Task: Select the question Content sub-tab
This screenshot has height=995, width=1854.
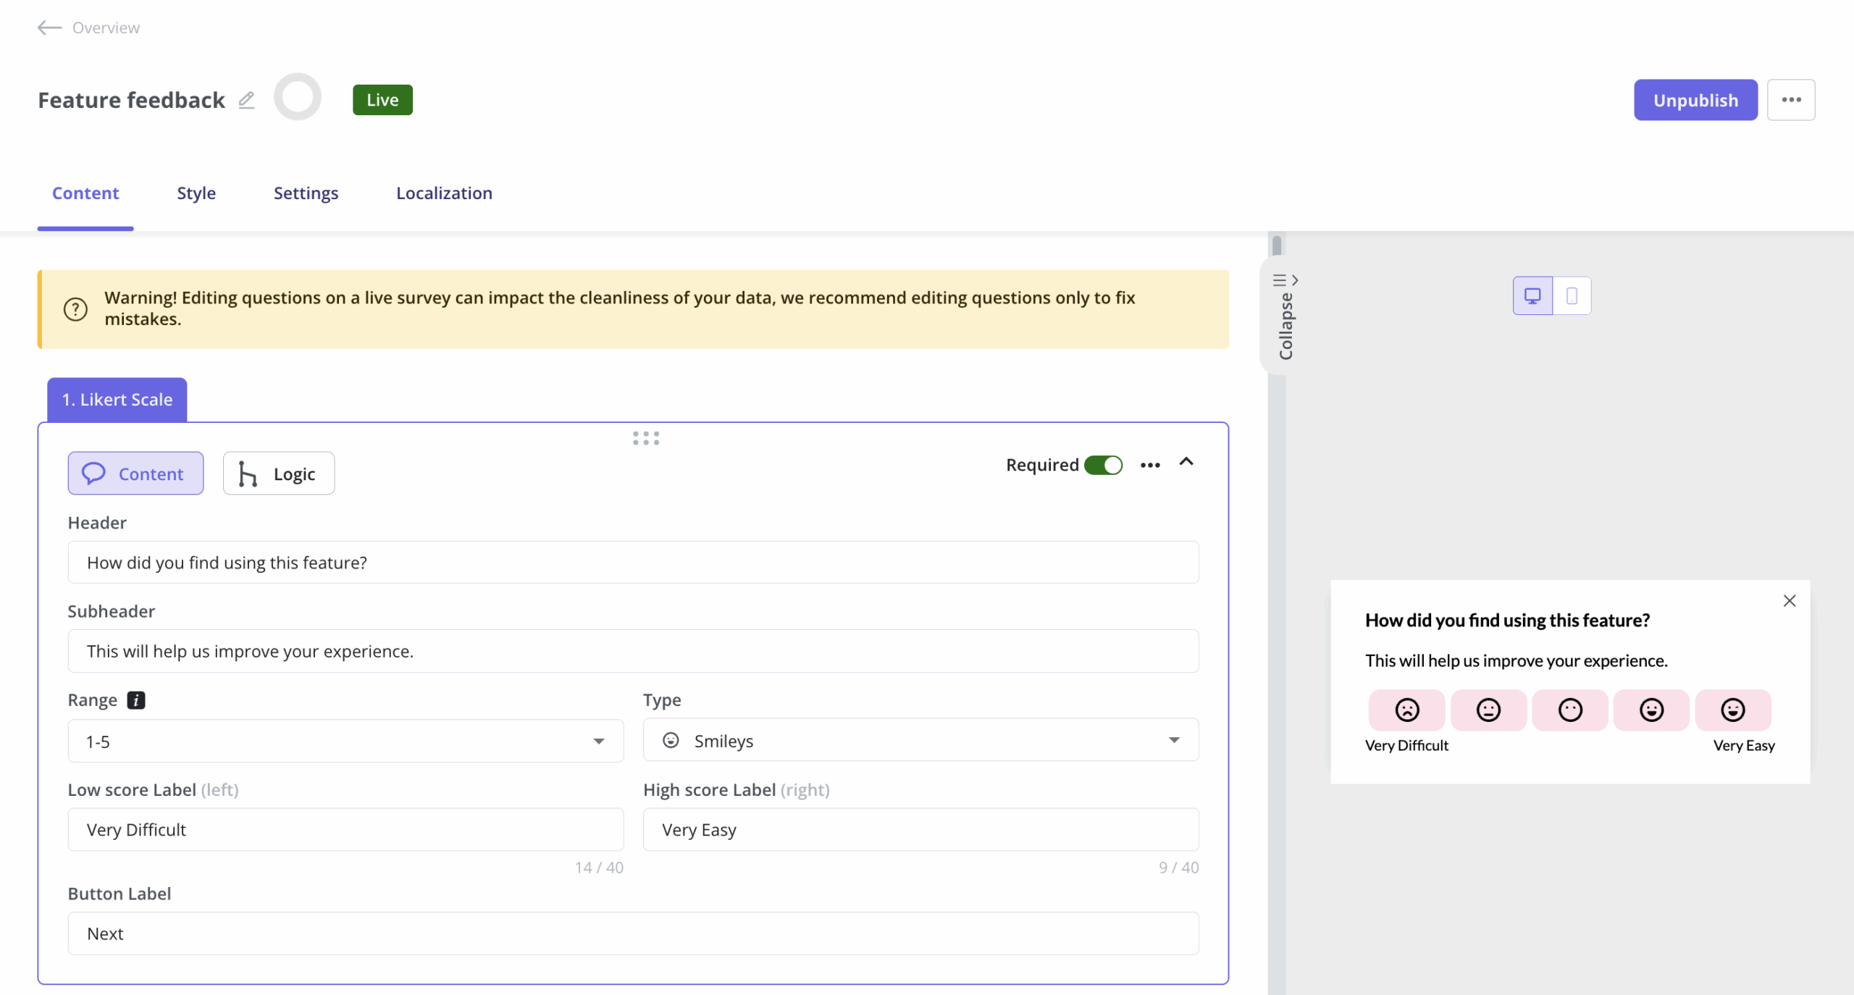Action: pyautogui.click(x=135, y=474)
